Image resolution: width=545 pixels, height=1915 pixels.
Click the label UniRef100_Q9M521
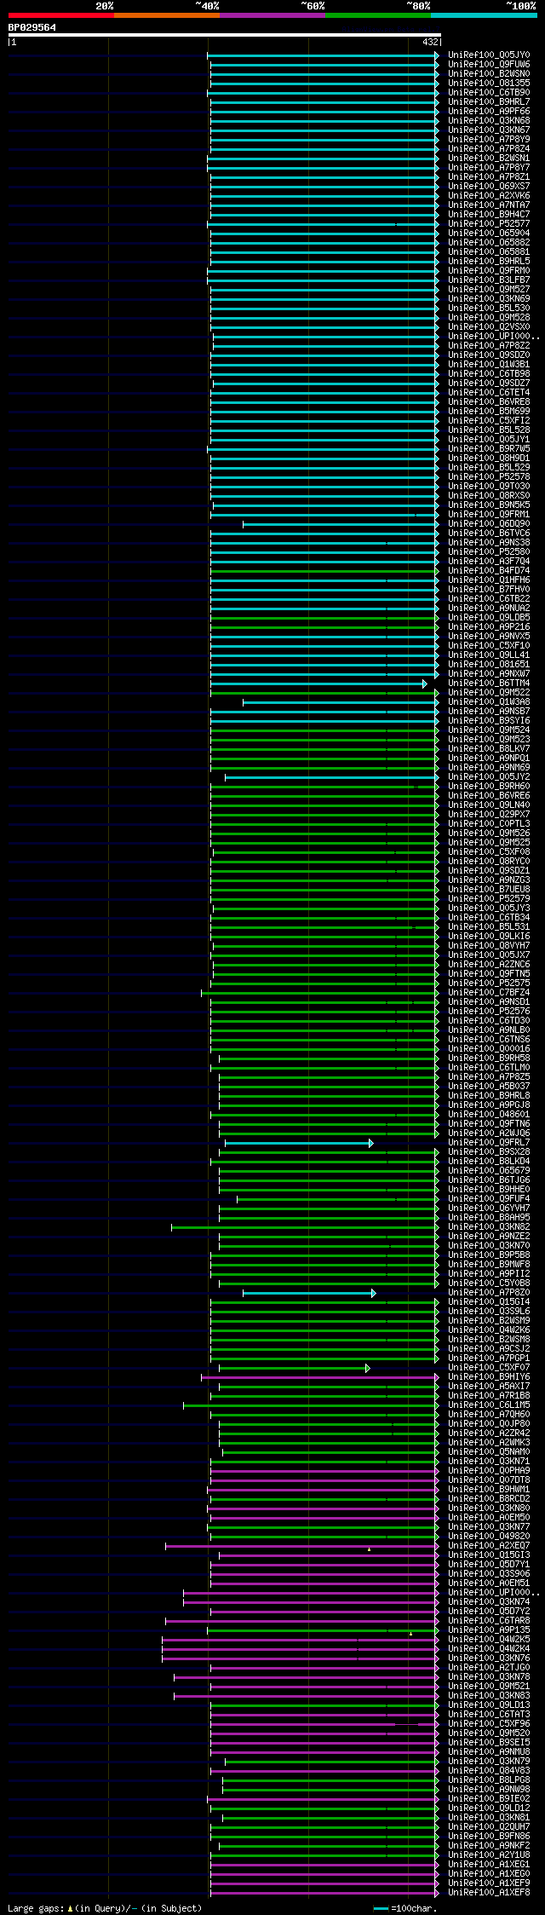click(489, 1686)
